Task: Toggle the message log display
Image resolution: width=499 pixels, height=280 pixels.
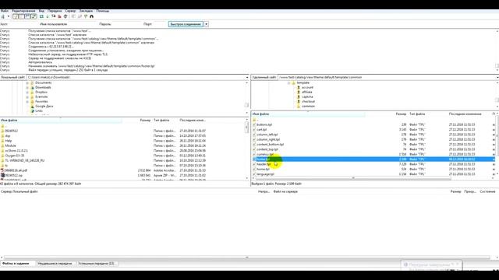Action: click(16, 16)
